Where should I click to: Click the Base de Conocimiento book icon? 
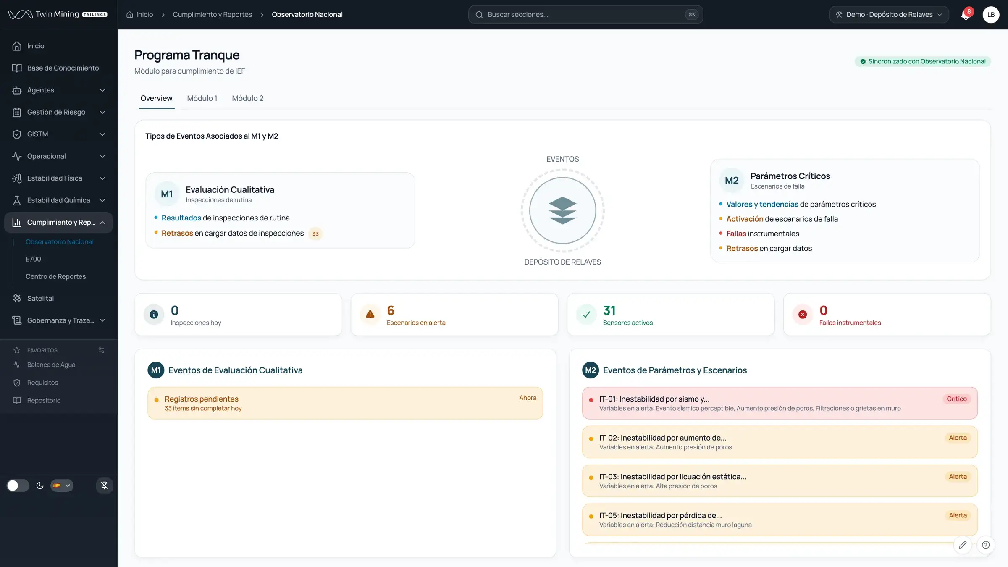point(17,68)
